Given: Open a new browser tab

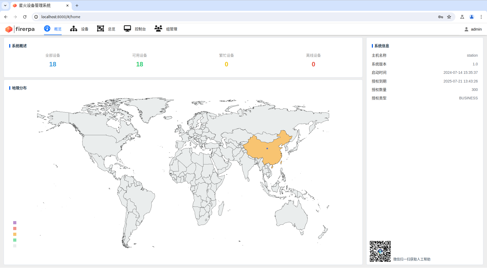Looking at the screenshot, I should (x=77, y=6).
